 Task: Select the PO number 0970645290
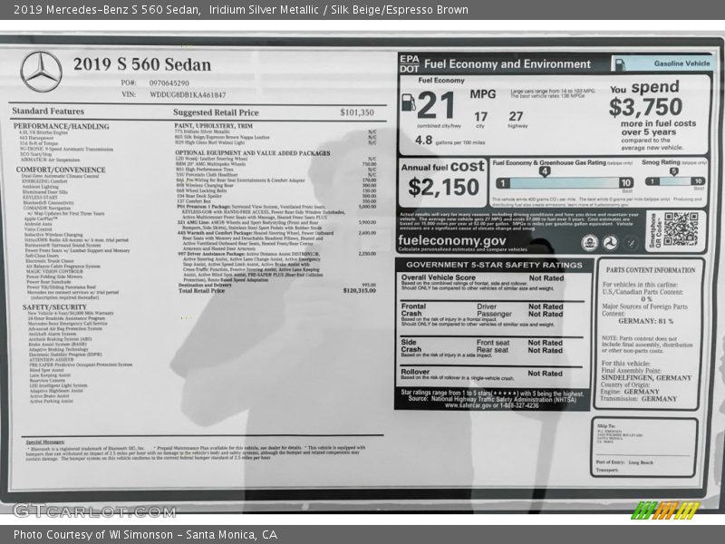pyautogui.click(x=169, y=83)
